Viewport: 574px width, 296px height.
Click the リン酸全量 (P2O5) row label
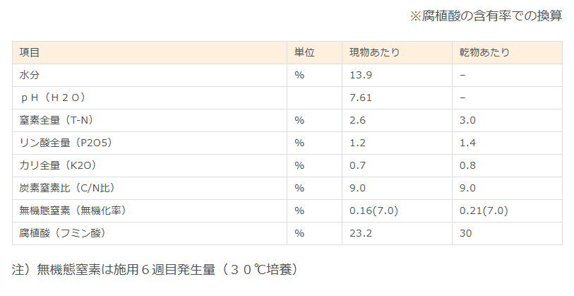tap(66, 143)
